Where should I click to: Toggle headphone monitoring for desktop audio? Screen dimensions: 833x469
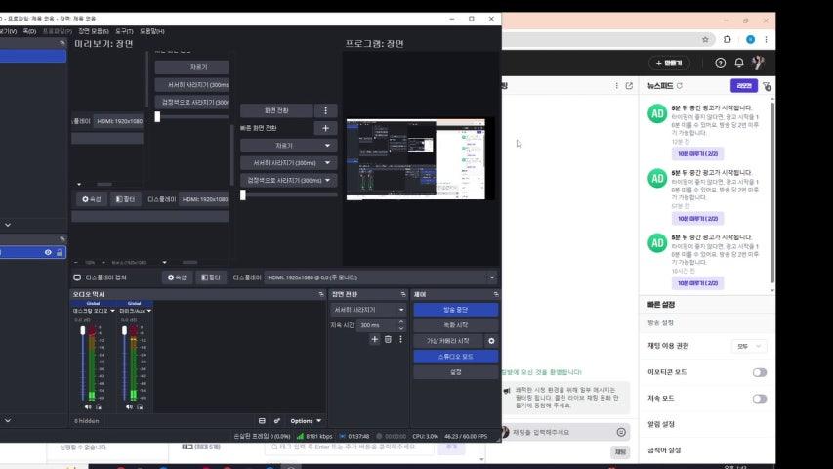point(99,407)
